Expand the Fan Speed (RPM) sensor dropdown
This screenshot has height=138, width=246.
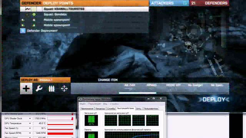click(x=30, y=133)
